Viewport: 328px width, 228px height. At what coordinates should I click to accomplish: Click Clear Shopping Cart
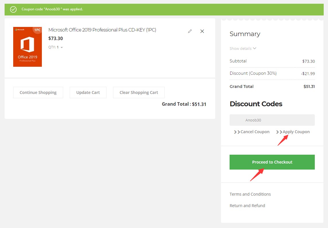(x=139, y=92)
